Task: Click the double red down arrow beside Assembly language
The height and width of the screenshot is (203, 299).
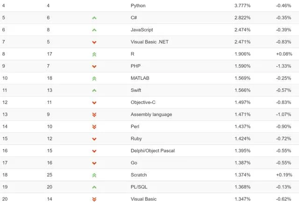Action: (94, 115)
